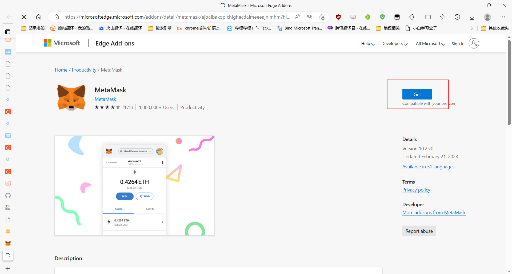Open Settings and more menu

click(503, 17)
